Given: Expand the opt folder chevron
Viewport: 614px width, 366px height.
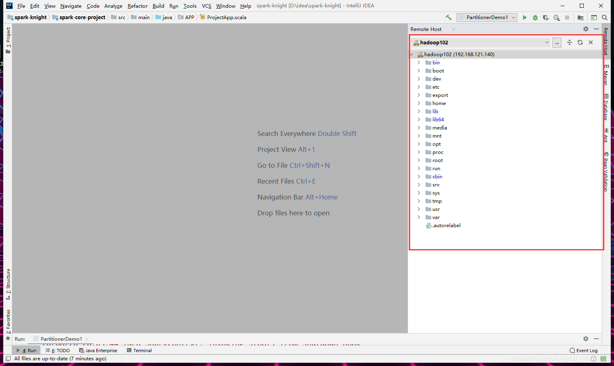Looking at the screenshot, I should (x=419, y=144).
